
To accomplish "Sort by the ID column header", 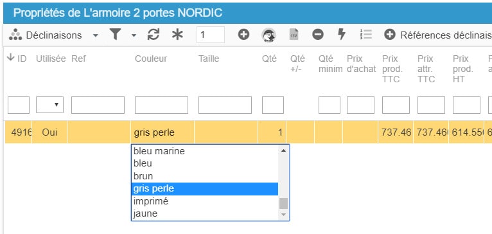I will pos(17,59).
